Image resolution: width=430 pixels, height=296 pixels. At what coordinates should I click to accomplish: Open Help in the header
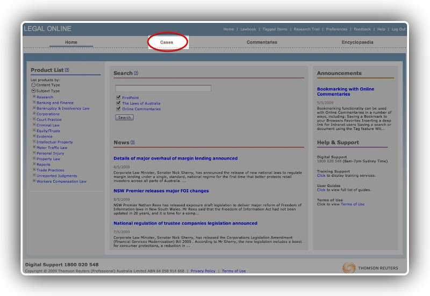[x=381, y=29]
